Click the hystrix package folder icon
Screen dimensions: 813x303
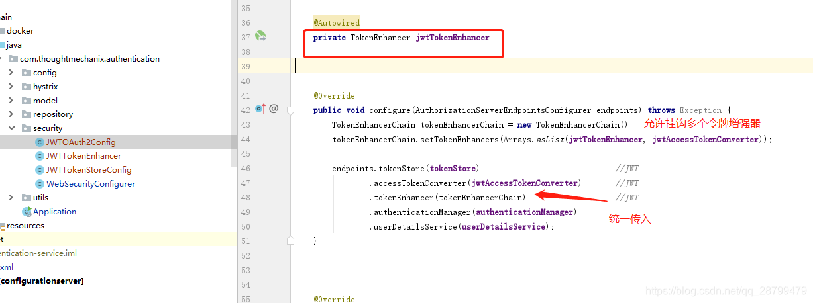point(27,87)
